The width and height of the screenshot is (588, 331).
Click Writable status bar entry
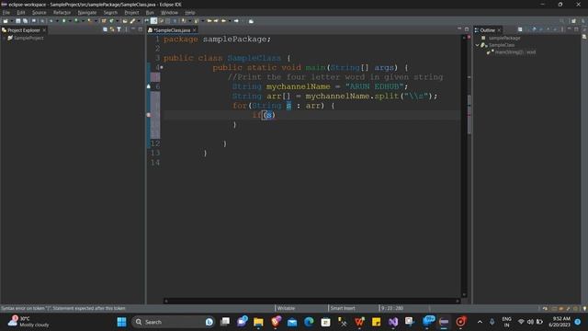[x=287, y=308]
